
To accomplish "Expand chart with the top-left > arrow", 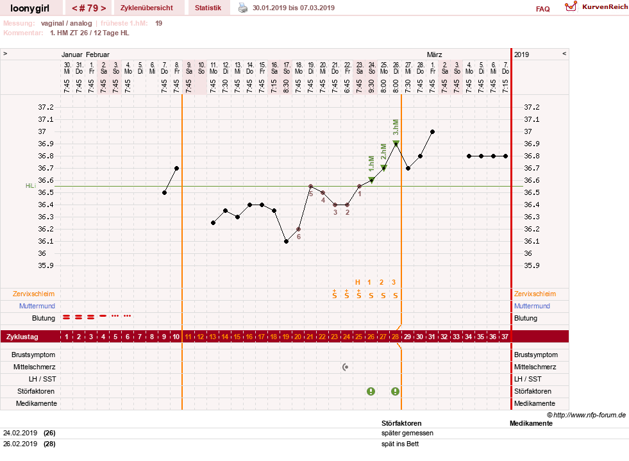I will tap(5, 53).
